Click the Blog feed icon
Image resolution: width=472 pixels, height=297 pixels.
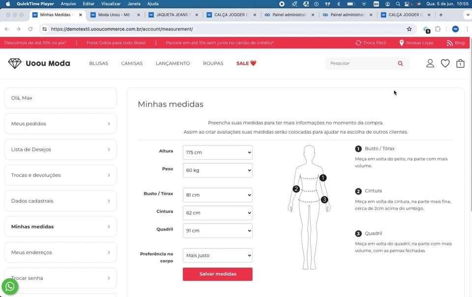448,43
